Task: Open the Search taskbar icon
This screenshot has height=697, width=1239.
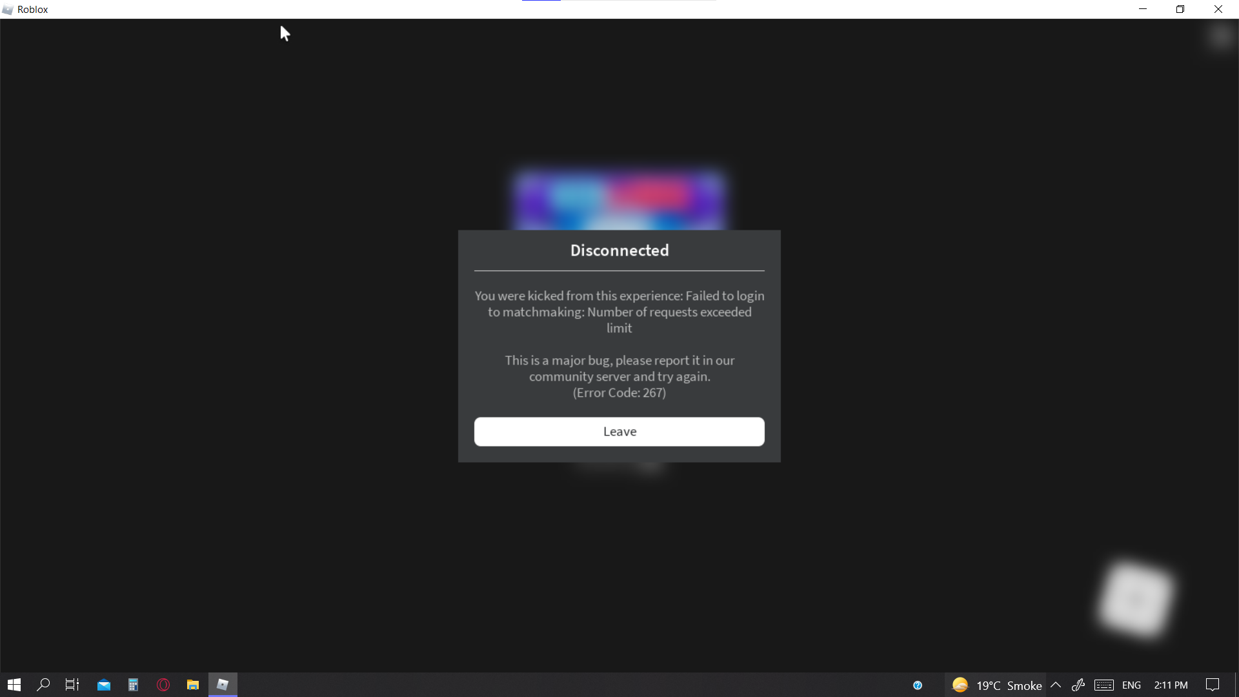Action: click(x=43, y=684)
